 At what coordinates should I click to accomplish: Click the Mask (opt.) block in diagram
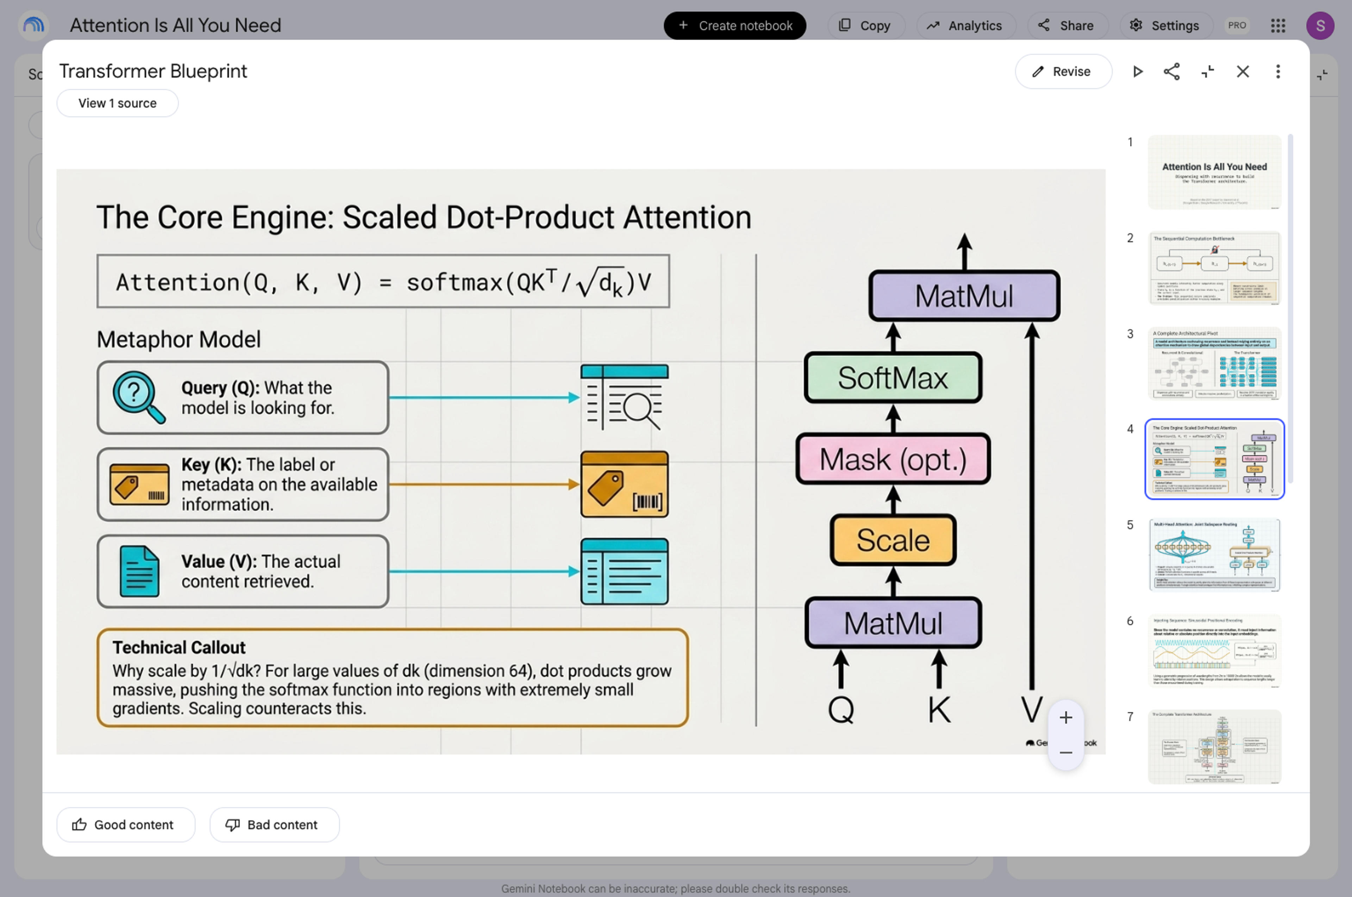coord(893,459)
